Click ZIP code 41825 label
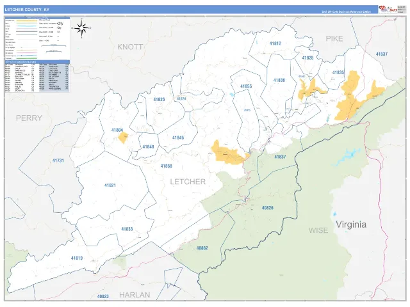 (x=307, y=58)
